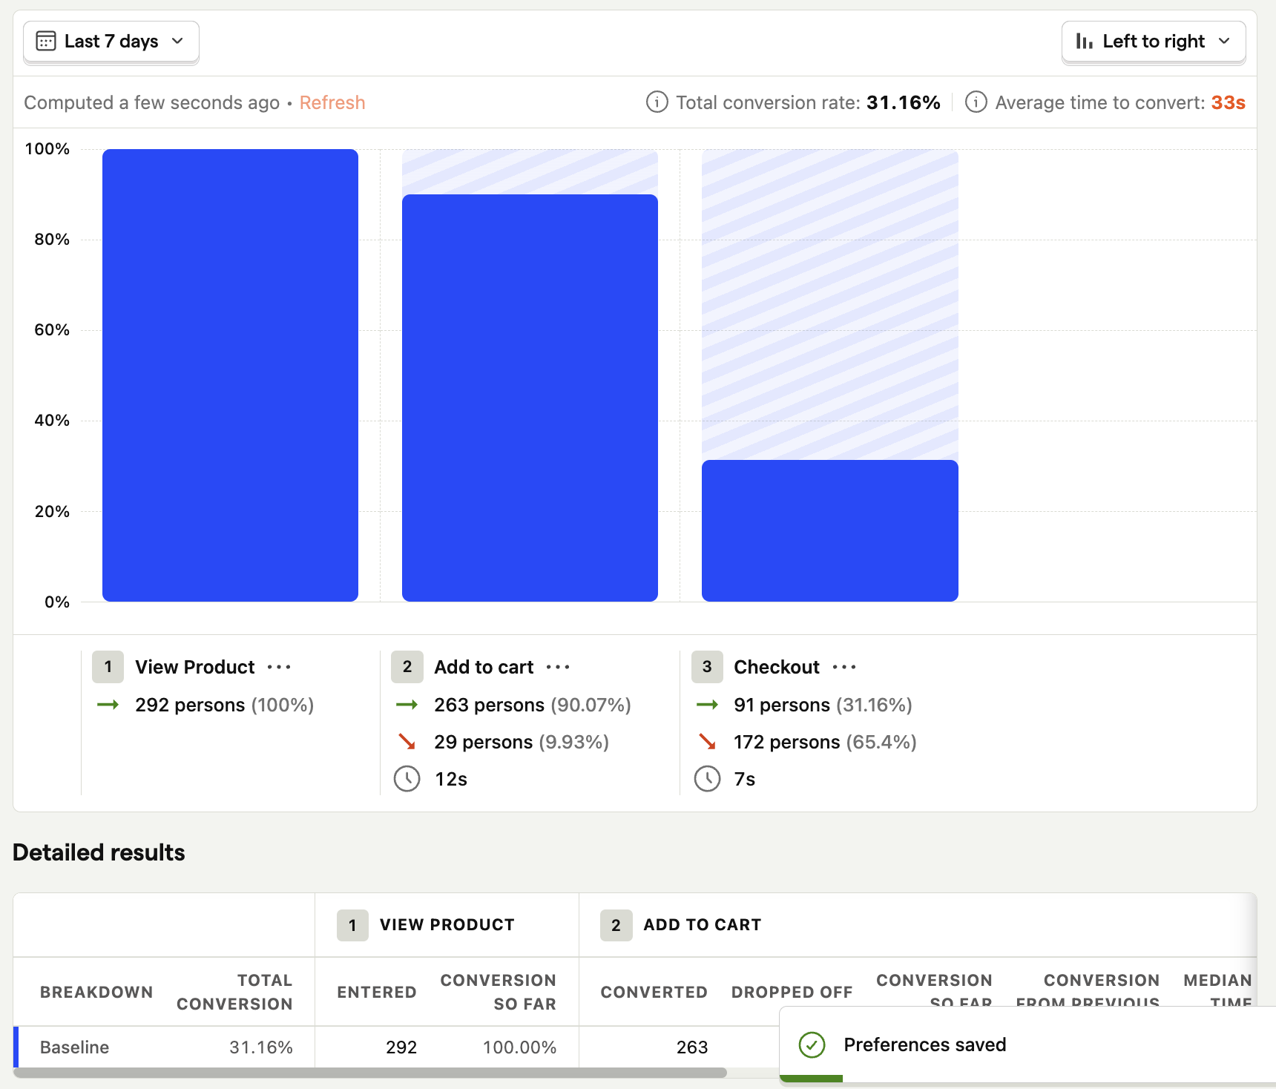Click the VIEW PRODUCT table group header
Viewport: 1276px width, 1089px height.
pos(447,925)
